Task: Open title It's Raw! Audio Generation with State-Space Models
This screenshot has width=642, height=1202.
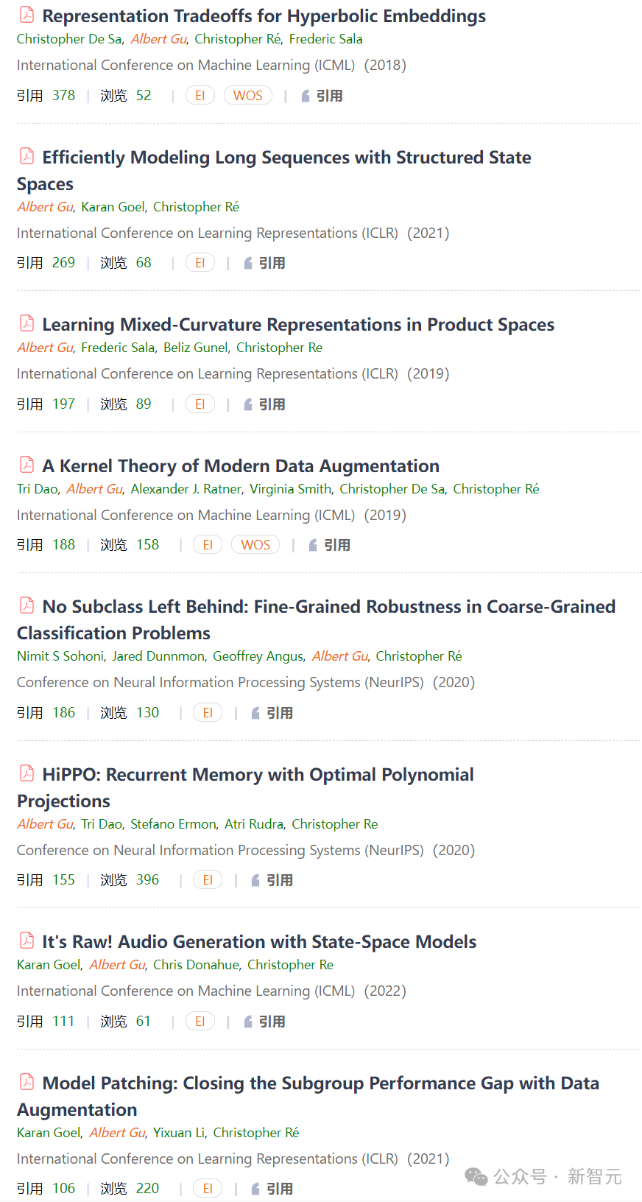Action: click(x=259, y=942)
